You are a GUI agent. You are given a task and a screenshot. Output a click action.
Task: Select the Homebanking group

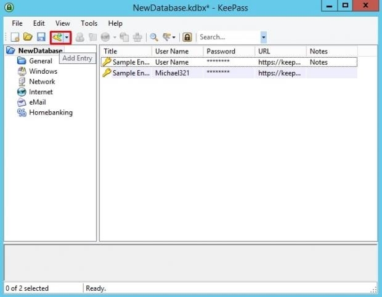pyautogui.click(x=51, y=113)
